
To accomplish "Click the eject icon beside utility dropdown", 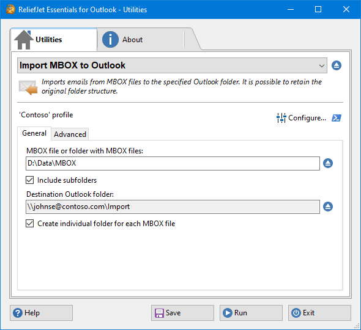I will tap(337, 65).
